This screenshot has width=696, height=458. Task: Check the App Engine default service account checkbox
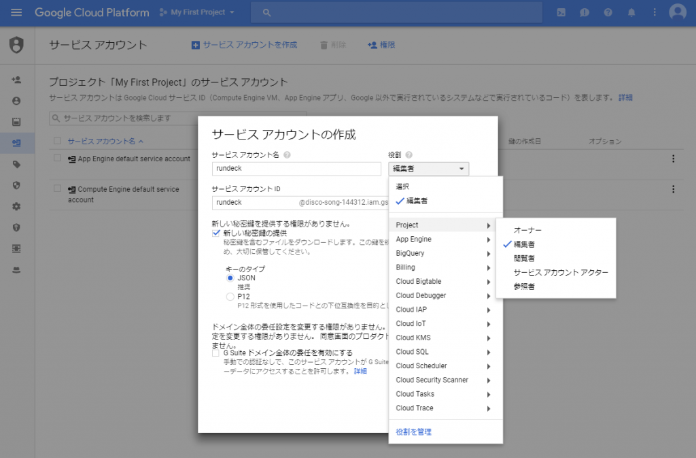point(57,158)
